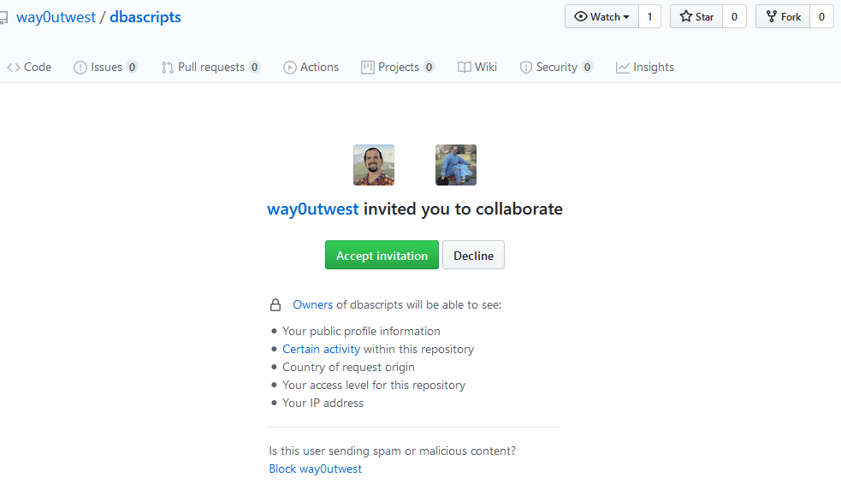Select text 'Your IP address'
This screenshot has height=501, width=841.
point(323,403)
